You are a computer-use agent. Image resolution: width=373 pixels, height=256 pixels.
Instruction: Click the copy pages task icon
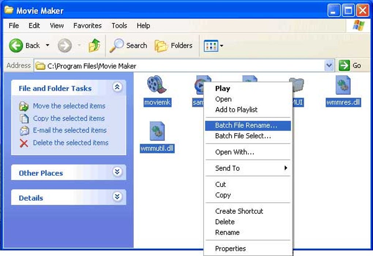pyautogui.click(x=24, y=119)
